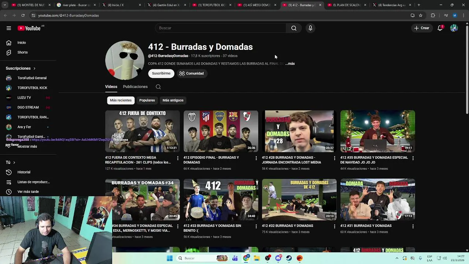Open the notifications bell
469x264 pixels.
point(440,28)
